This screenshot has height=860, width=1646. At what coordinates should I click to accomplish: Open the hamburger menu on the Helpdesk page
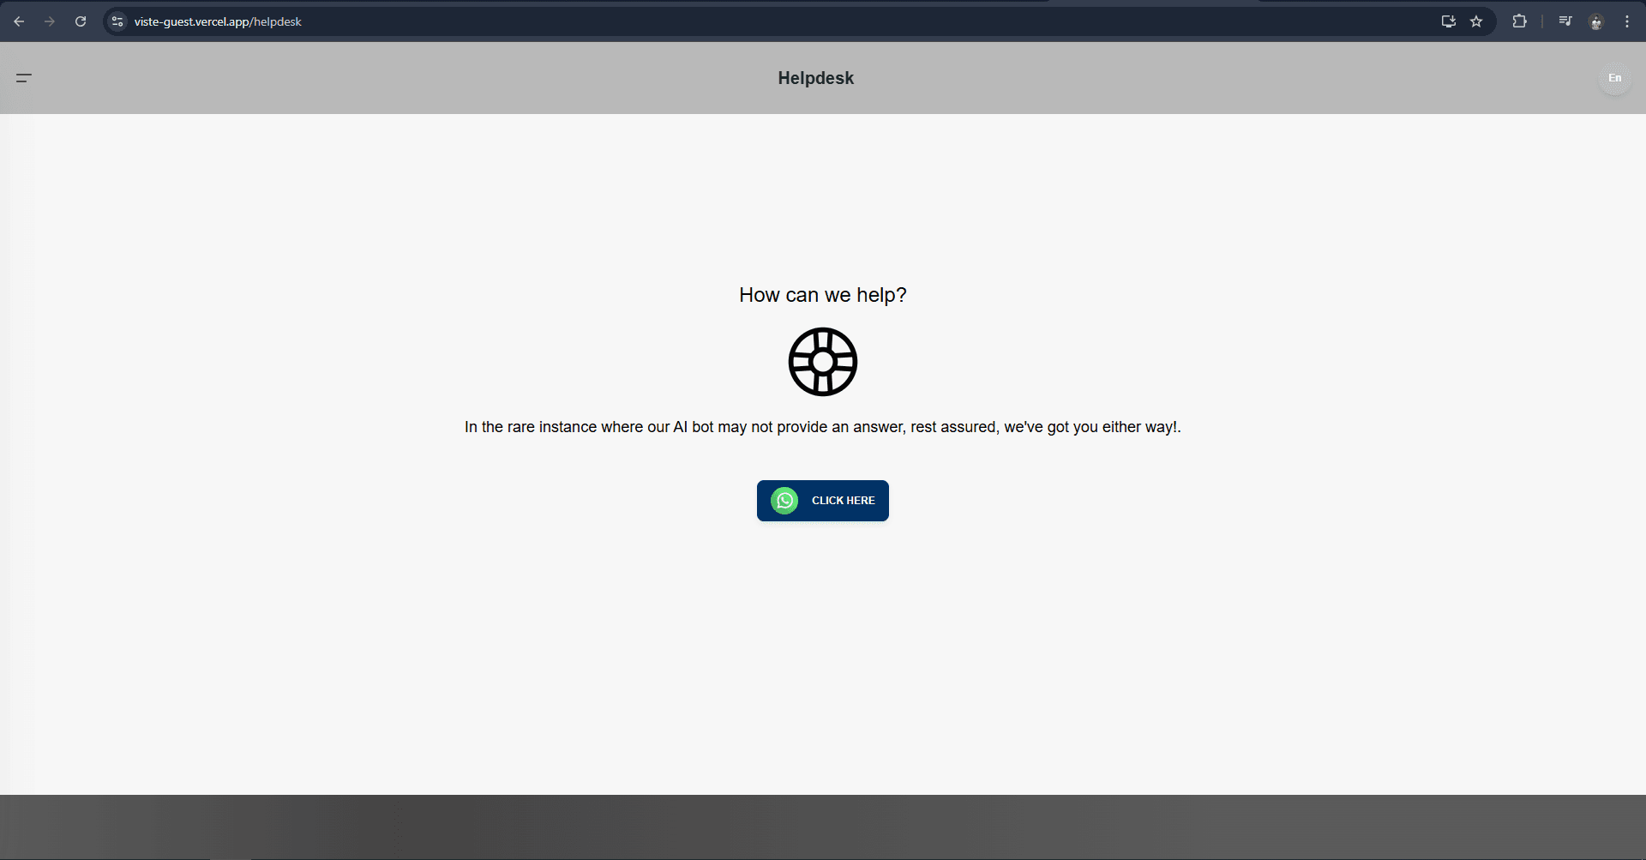24,78
